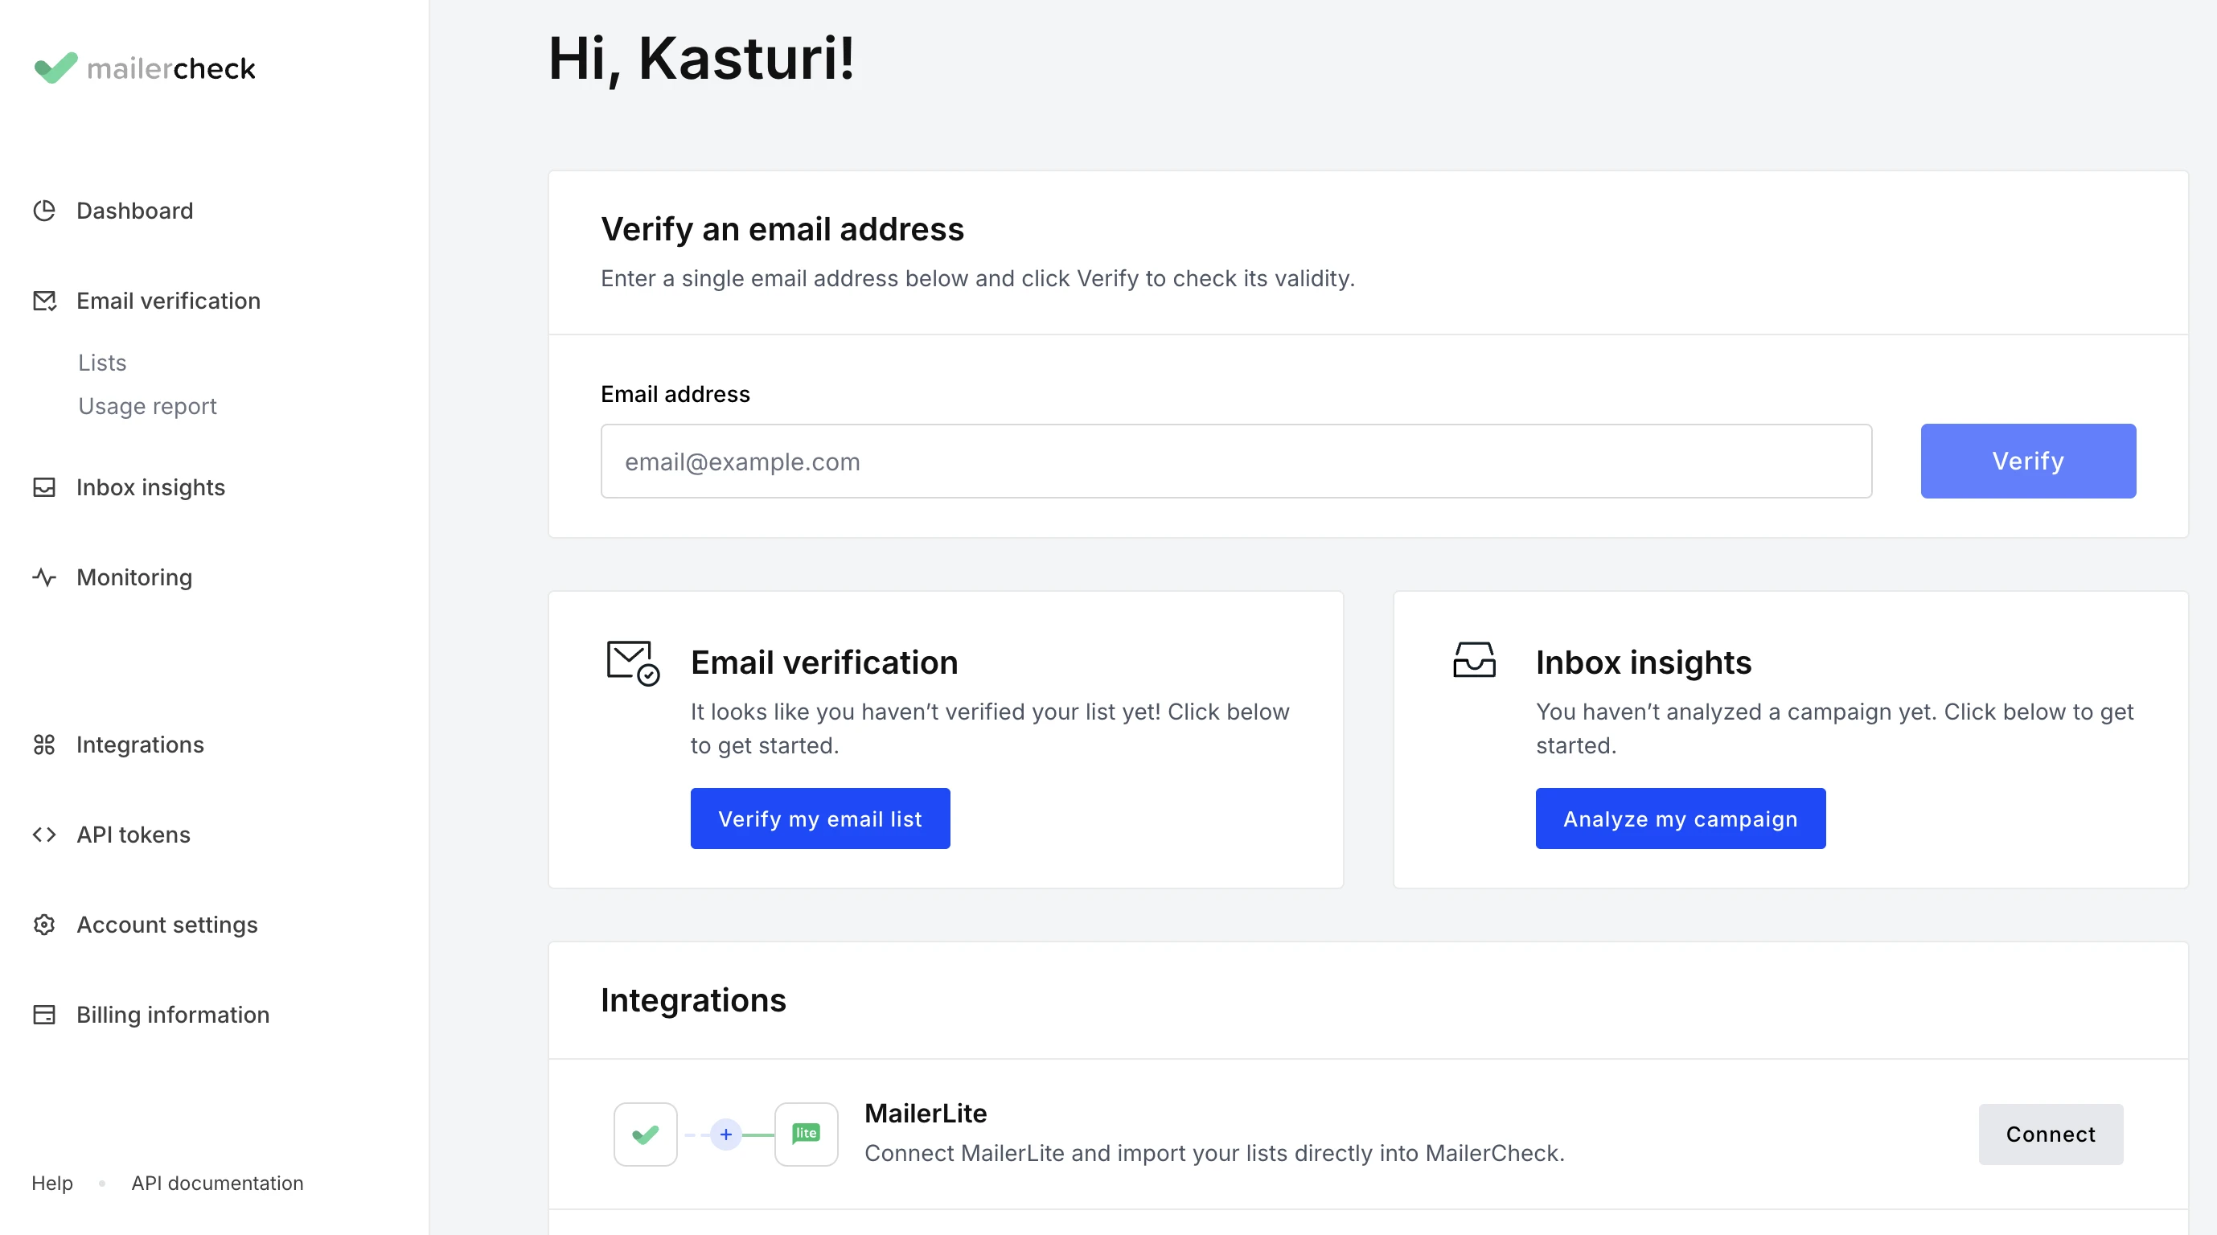Open the Lists page

click(101, 363)
